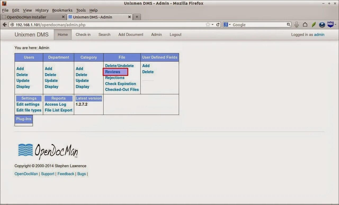Open Edit settings under Settings
This screenshot has width=339, height=205.
[x=28, y=104]
